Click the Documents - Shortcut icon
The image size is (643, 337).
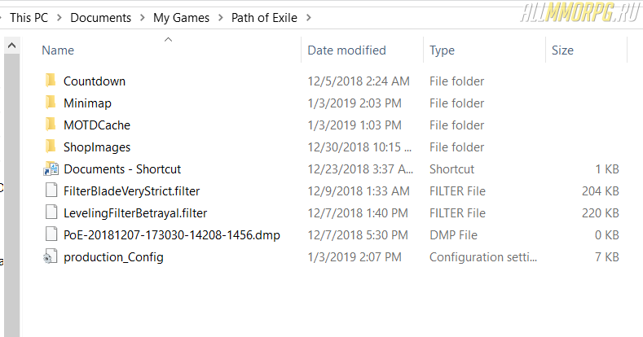51,168
